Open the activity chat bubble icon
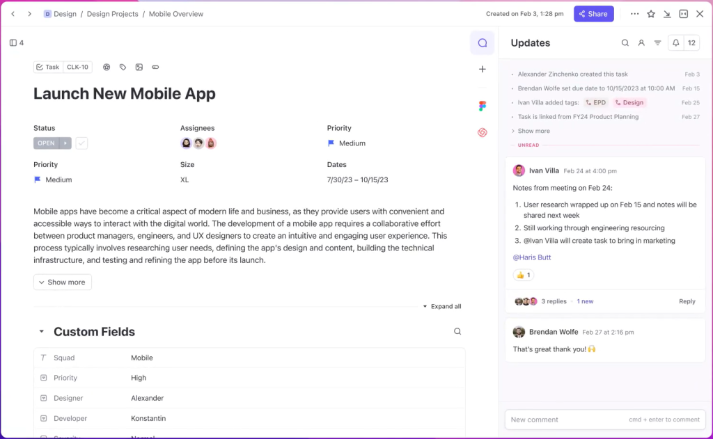The width and height of the screenshot is (713, 439). [483, 43]
